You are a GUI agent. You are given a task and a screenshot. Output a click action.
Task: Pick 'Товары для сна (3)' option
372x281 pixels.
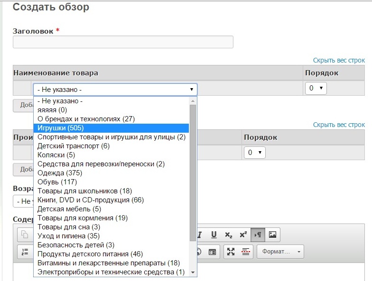click(112, 227)
